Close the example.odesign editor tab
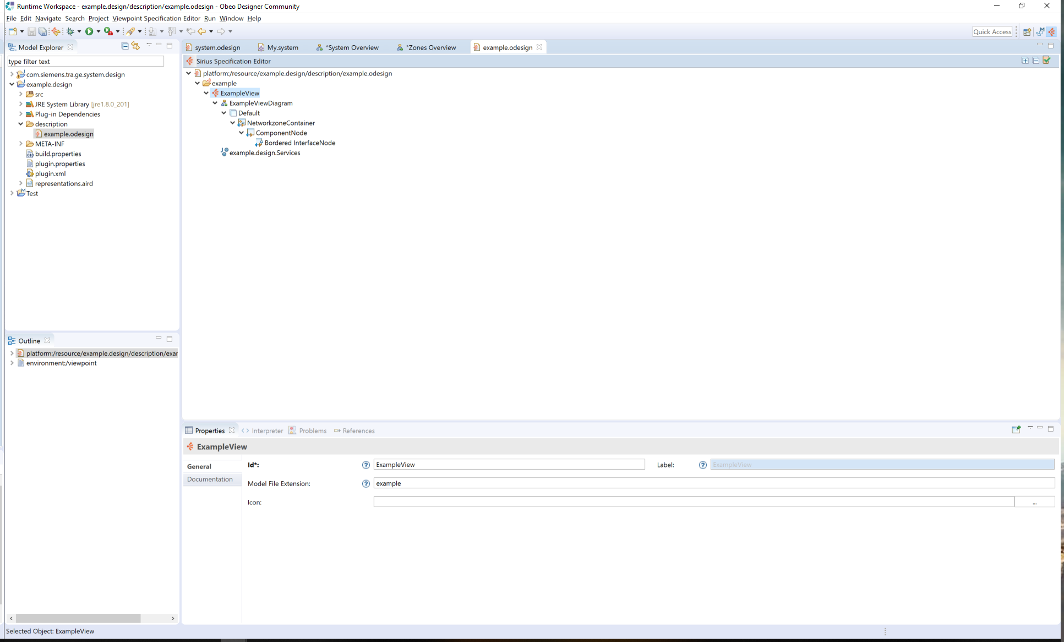The height and width of the screenshot is (642, 1064). click(x=539, y=47)
